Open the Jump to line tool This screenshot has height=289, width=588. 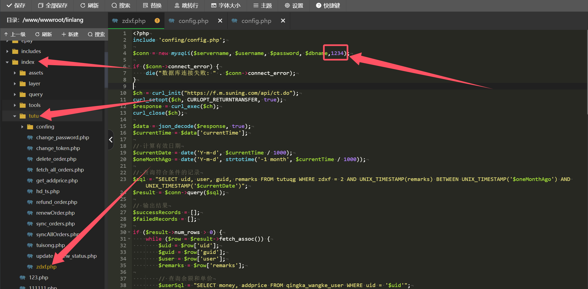(186, 6)
